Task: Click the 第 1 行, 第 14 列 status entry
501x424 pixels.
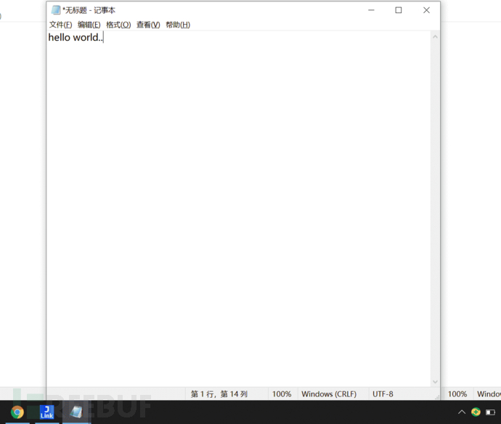Action: point(219,394)
